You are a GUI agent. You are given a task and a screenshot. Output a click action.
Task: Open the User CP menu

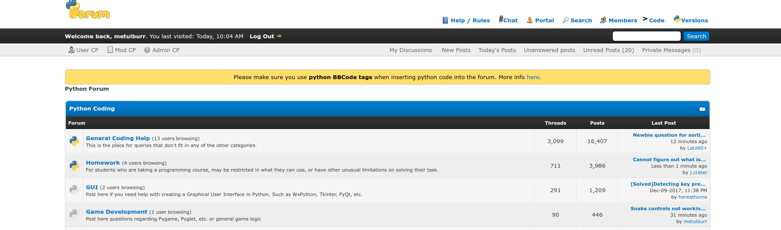83,50
